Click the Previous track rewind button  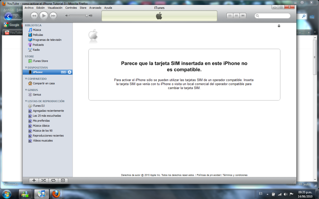tap(34, 16)
